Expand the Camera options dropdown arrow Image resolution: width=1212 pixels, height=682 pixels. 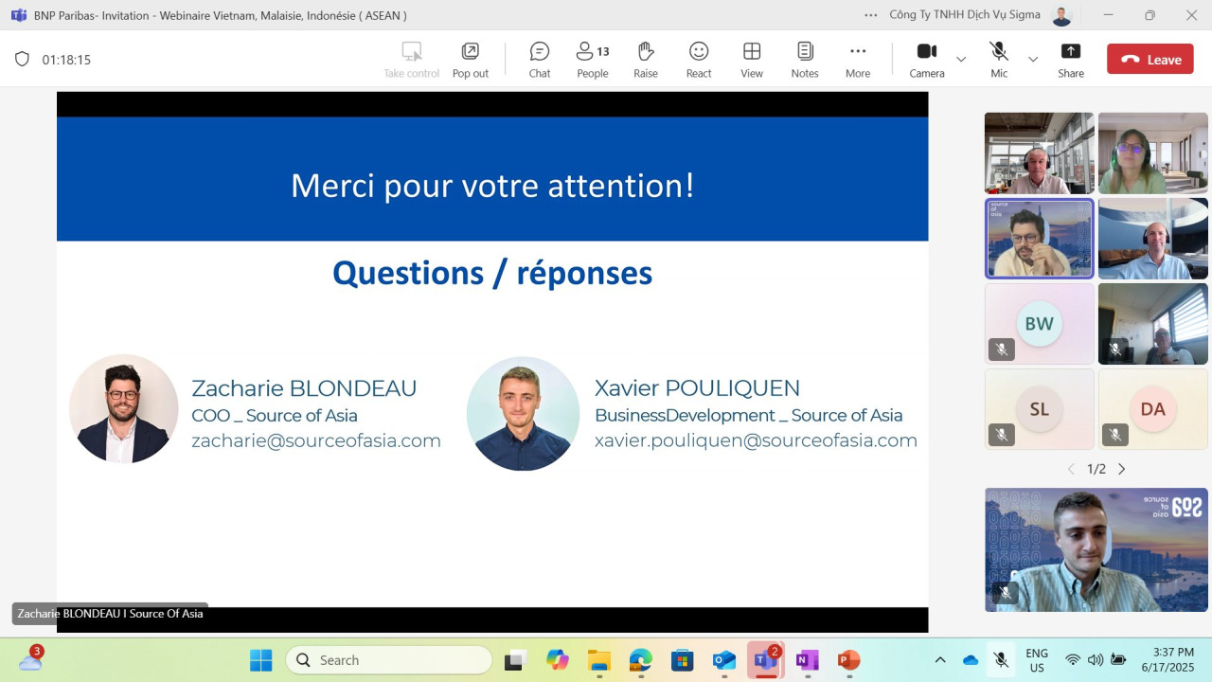(x=961, y=59)
